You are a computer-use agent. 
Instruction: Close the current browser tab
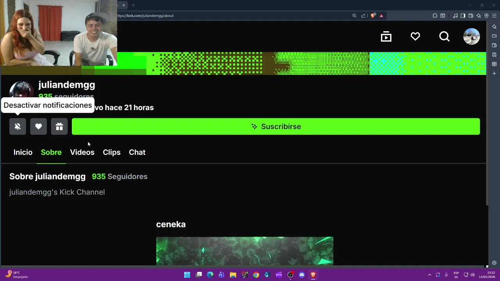click(x=123, y=5)
